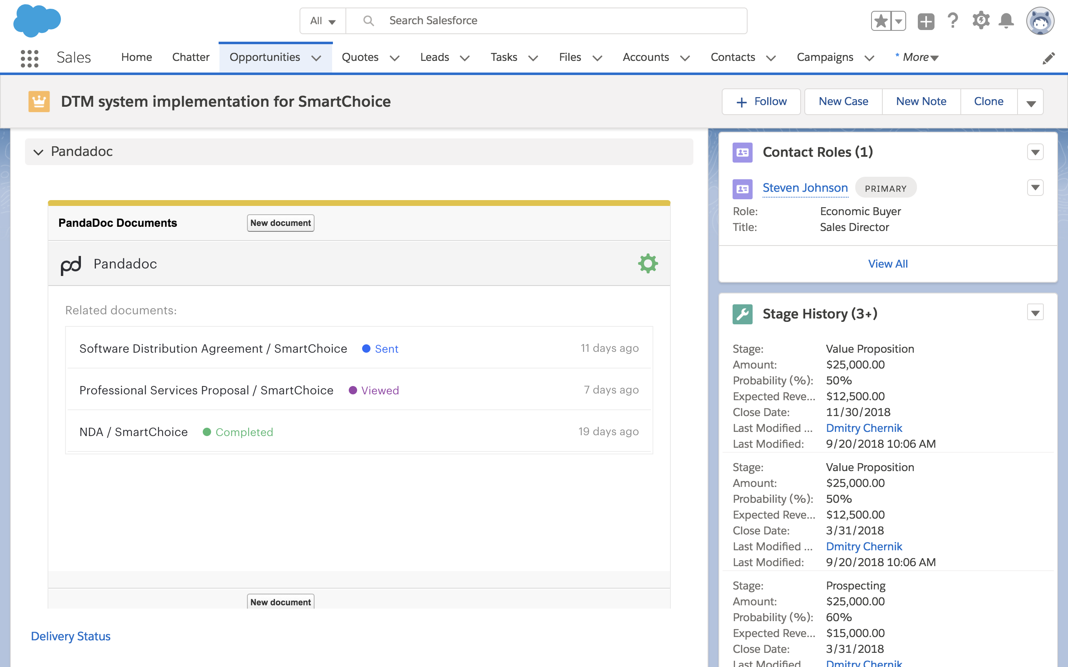Select the Accounts tab

[646, 58]
